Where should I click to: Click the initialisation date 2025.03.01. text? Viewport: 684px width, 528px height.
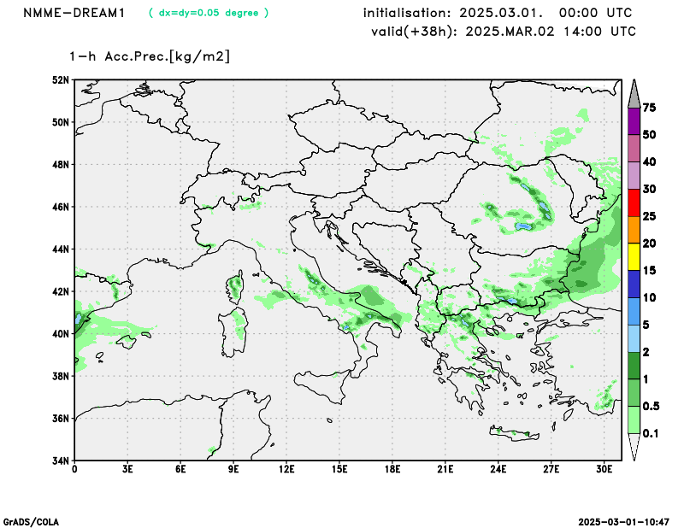click(x=501, y=13)
